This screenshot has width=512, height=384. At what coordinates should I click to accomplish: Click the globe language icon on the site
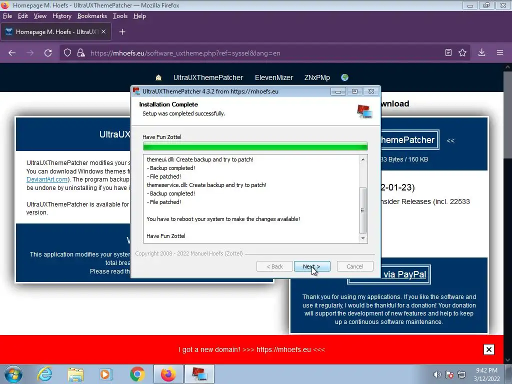[x=345, y=77]
